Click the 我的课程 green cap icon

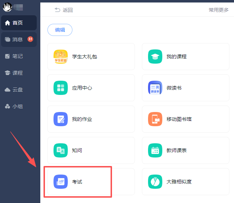point(155,57)
